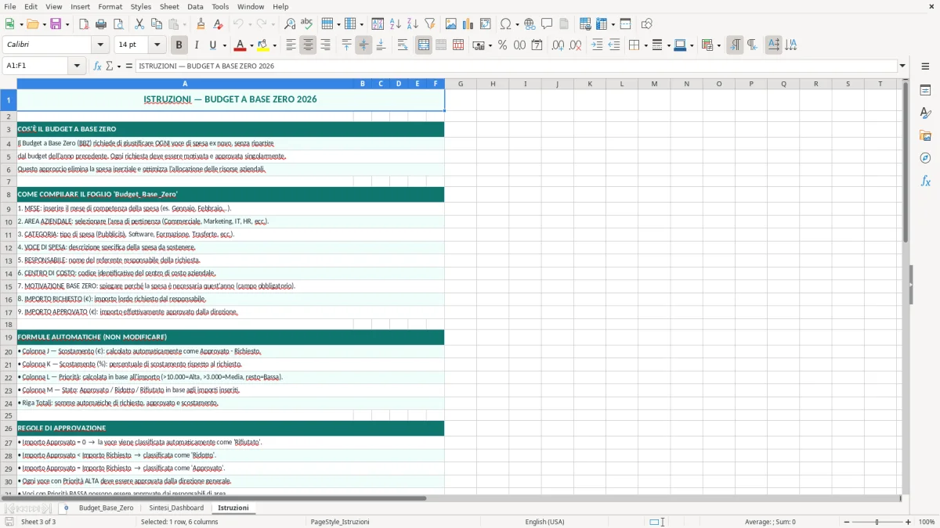Click the 100% zoom level
Image resolution: width=940 pixels, height=528 pixels.
tap(927, 522)
